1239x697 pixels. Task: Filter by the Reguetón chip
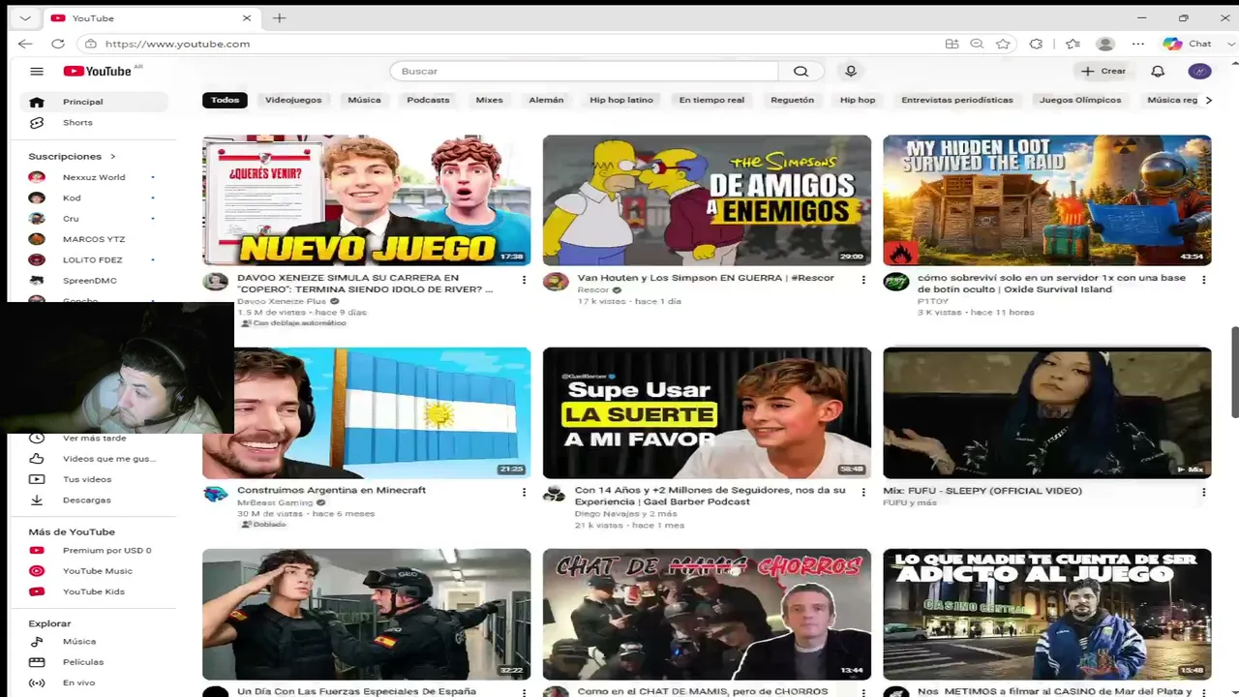[x=792, y=100]
